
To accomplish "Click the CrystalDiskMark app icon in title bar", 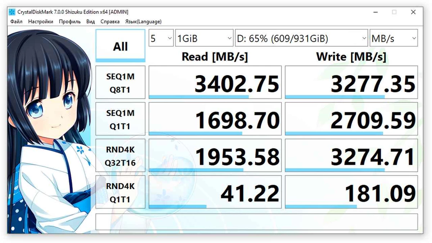I will click(x=12, y=12).
